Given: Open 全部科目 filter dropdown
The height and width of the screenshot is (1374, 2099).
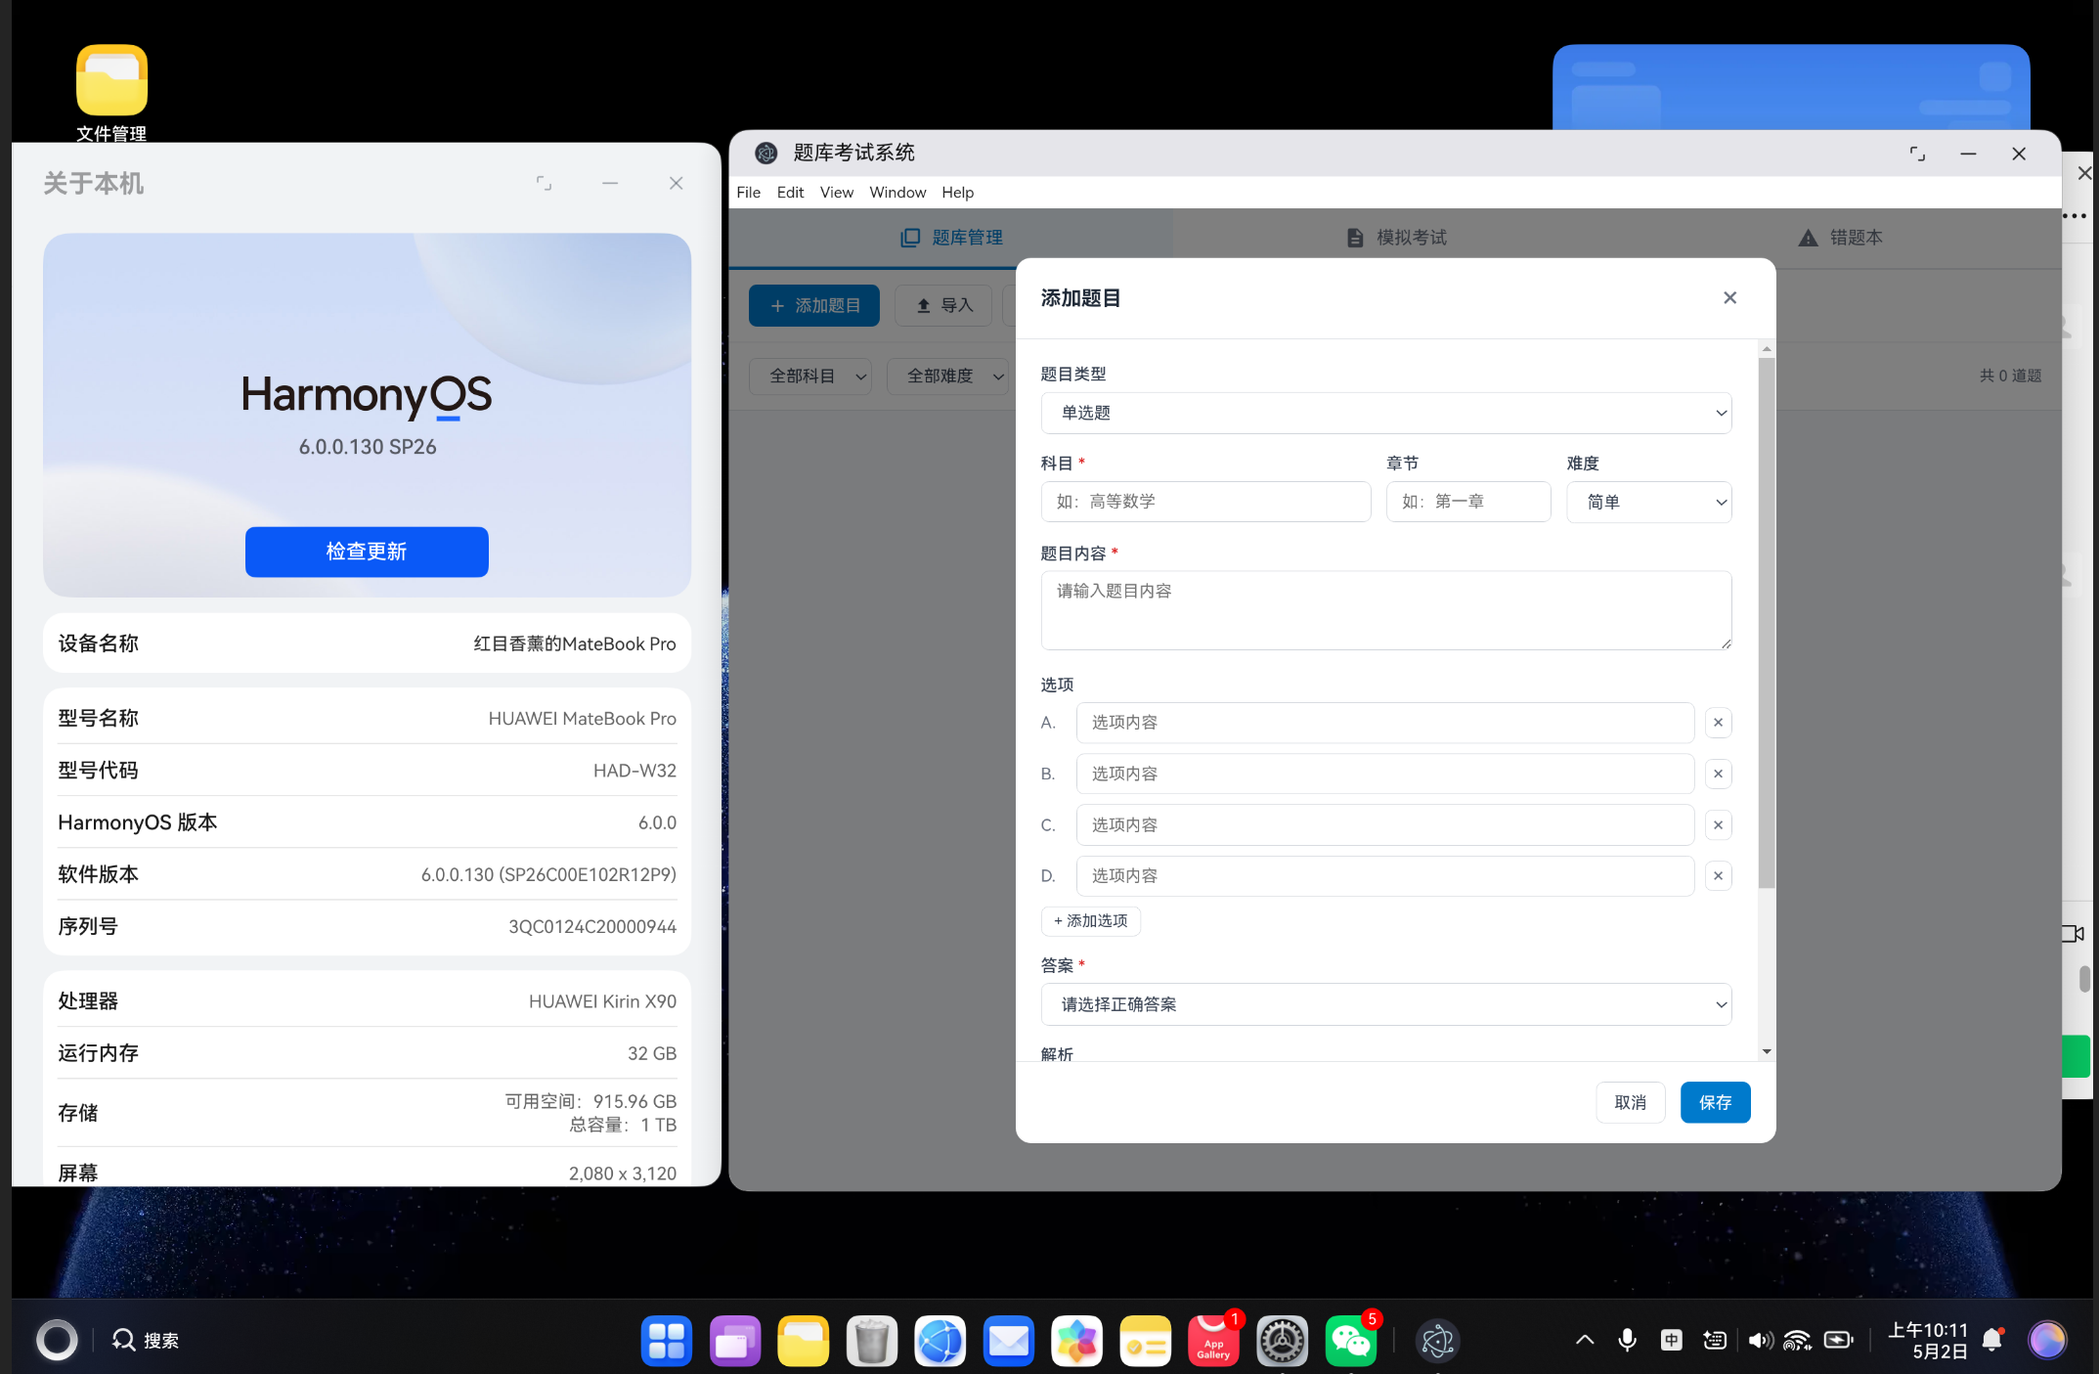Looking at the screenshot, I should [x=809, y=376].
